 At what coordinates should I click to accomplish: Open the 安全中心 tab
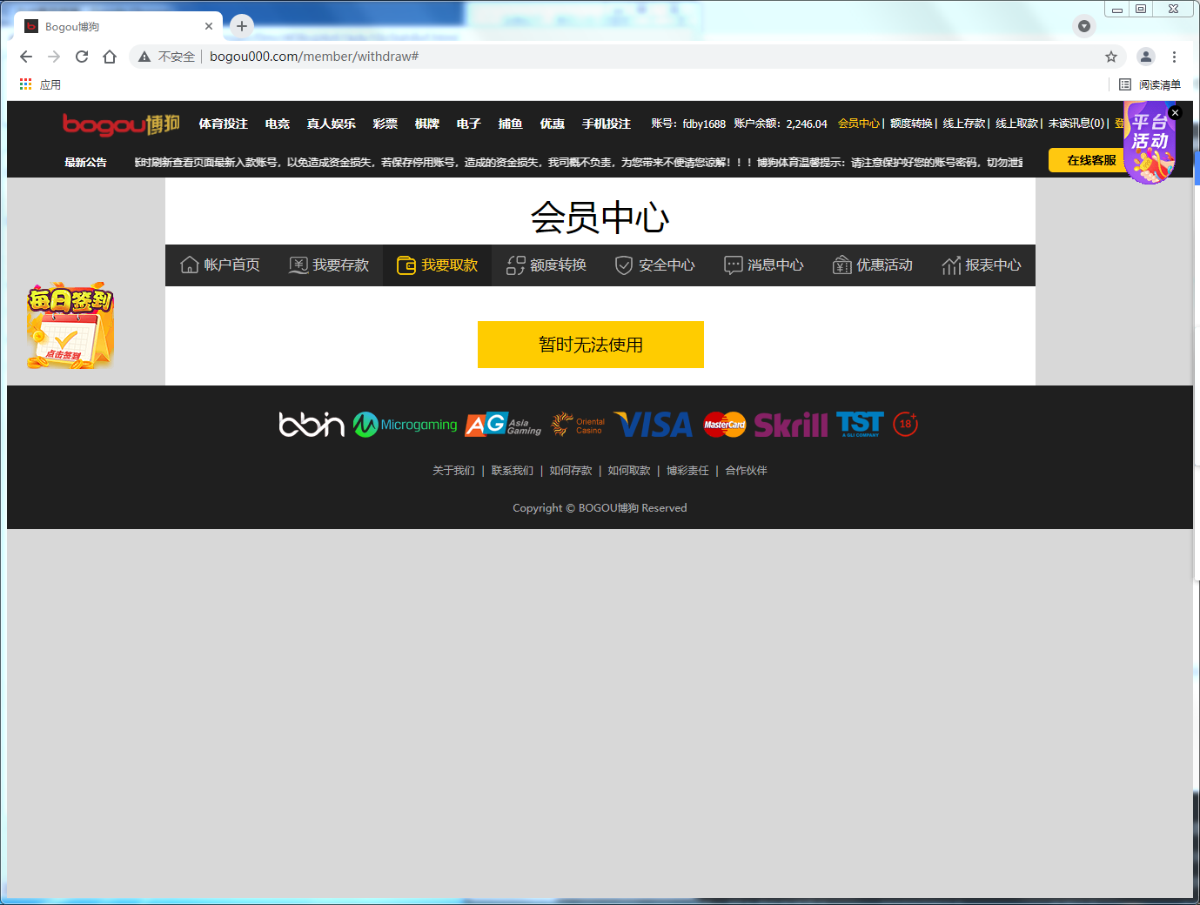(x=655, y=265)
